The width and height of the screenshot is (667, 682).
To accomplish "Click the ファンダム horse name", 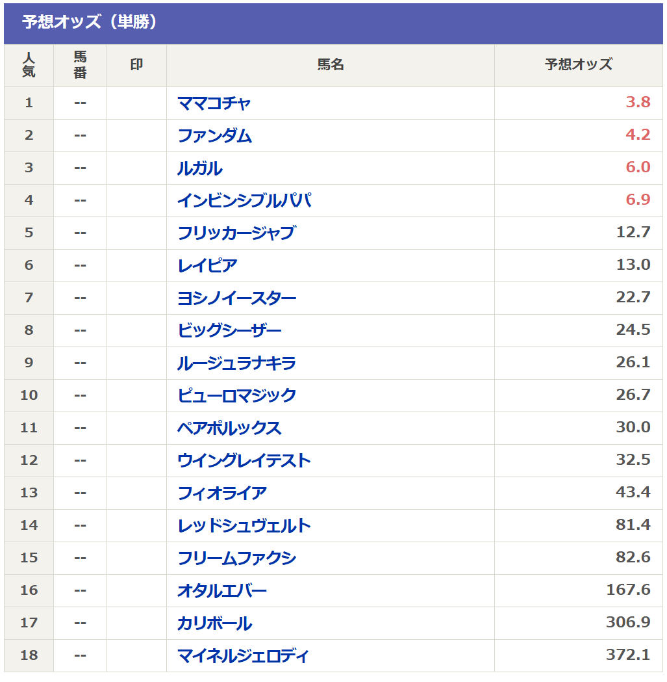I will (x=214, y=136).
